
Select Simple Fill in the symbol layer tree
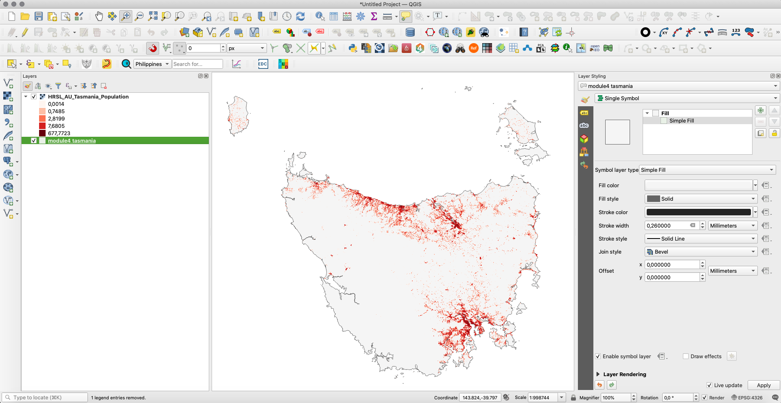coord(682,120)
